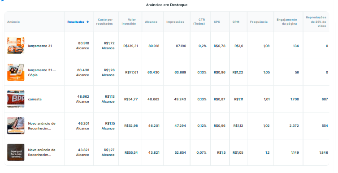Click video plays value 687
Image resolution: width=338 pixels, height=173 pixels.
(x=325, y=99)
